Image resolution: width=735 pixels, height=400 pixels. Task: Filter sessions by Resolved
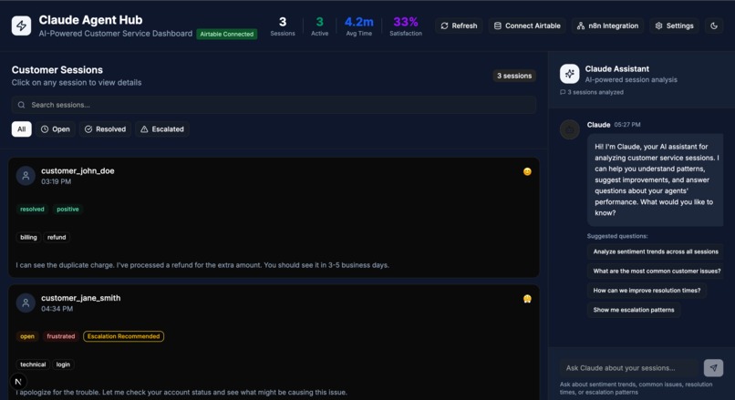[106, 129]
